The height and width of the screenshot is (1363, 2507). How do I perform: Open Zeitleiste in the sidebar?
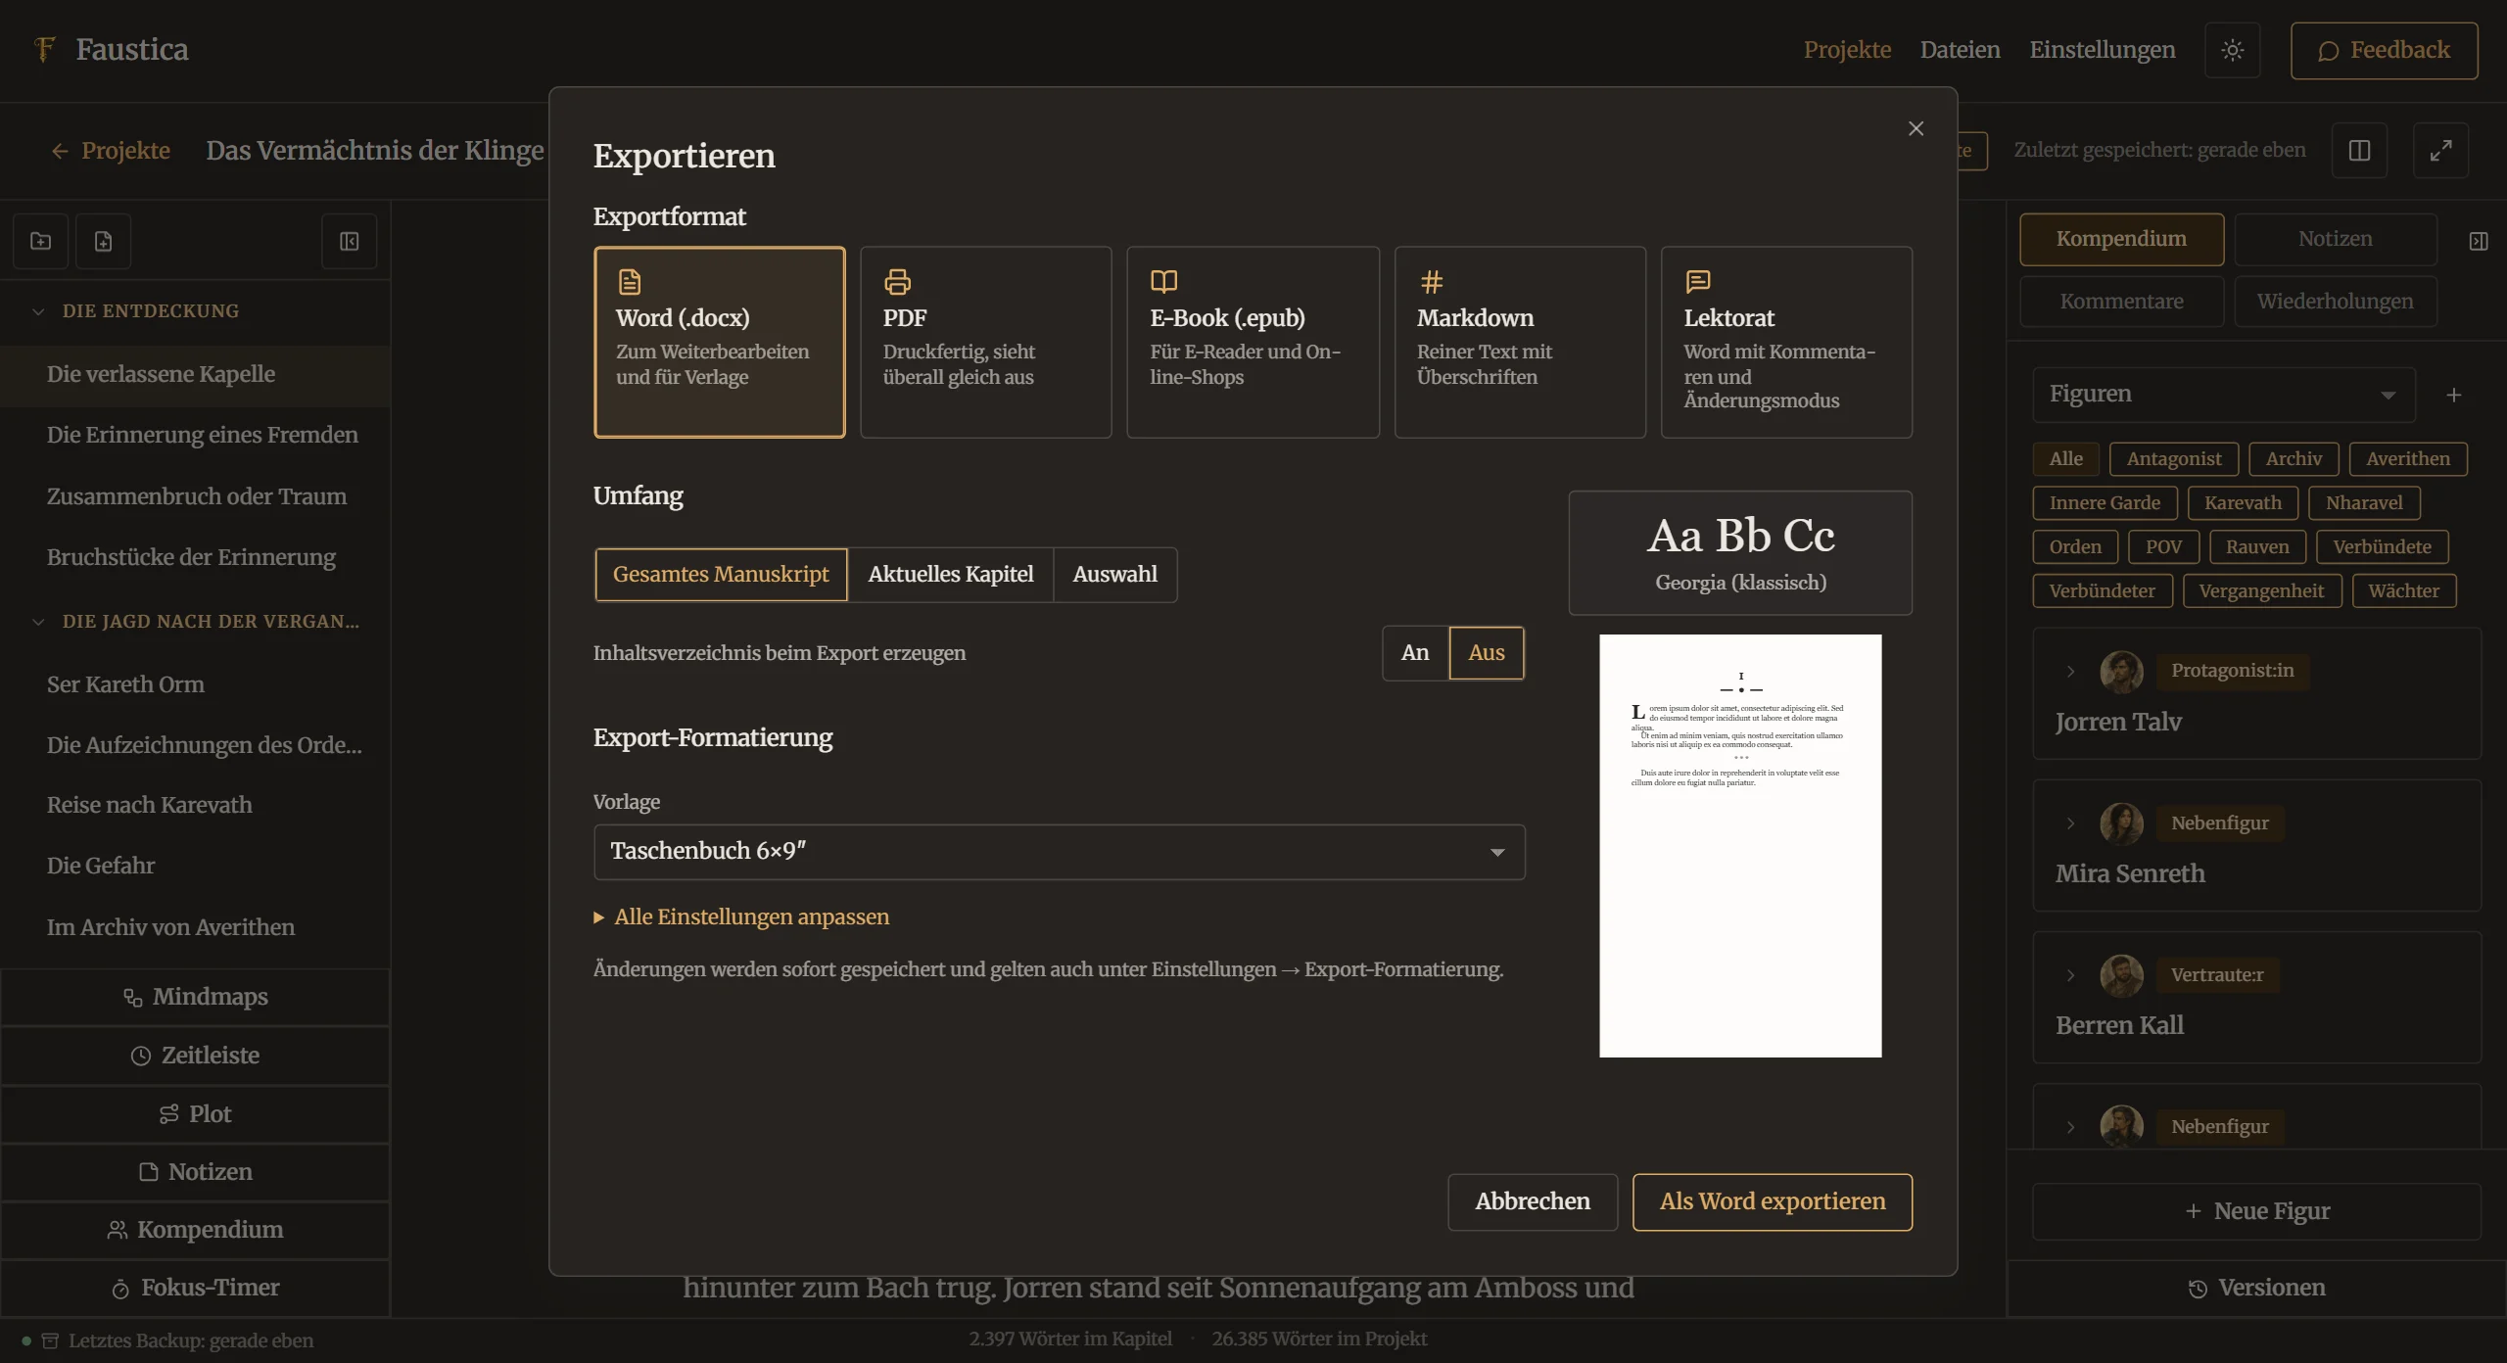(196, 1056)
